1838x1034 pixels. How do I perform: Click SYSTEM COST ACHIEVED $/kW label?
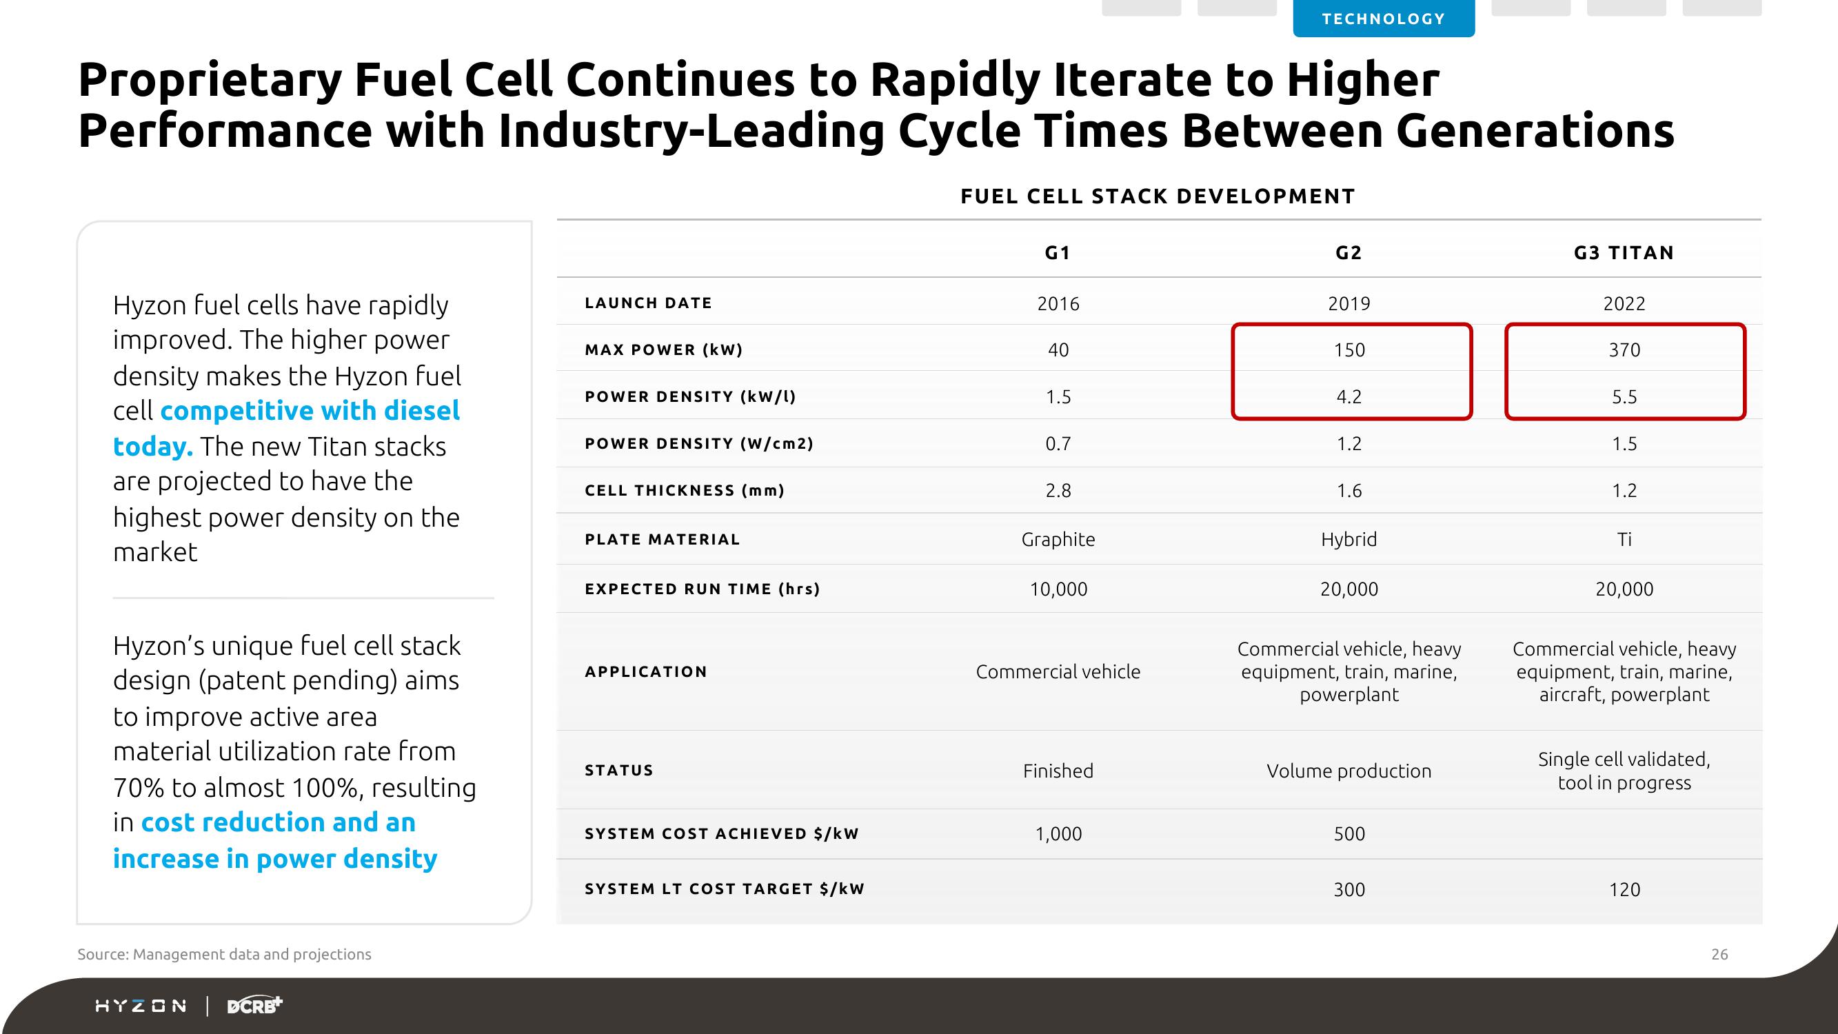[721, 833]
